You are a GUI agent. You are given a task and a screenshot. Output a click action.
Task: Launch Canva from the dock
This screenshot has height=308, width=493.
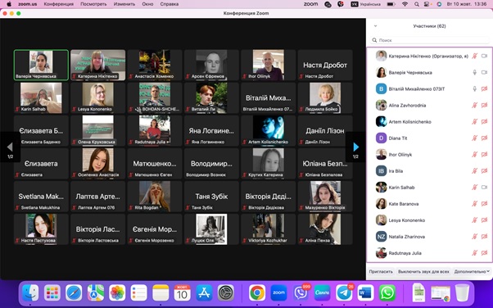pos(323,292)
